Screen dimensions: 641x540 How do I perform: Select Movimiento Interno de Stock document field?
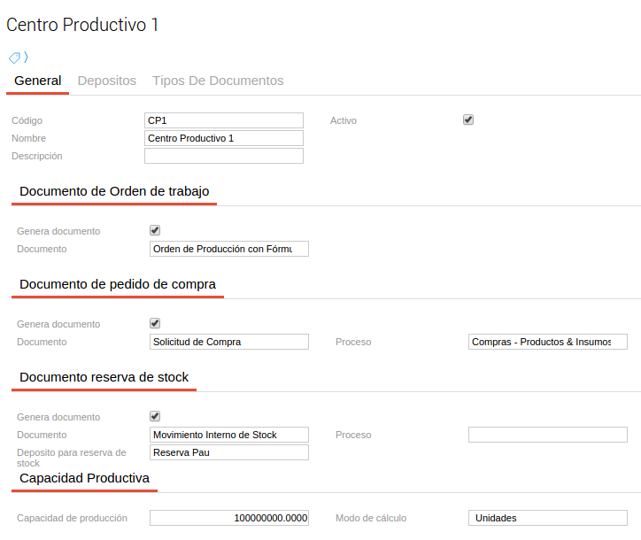[x=229, y=435]
